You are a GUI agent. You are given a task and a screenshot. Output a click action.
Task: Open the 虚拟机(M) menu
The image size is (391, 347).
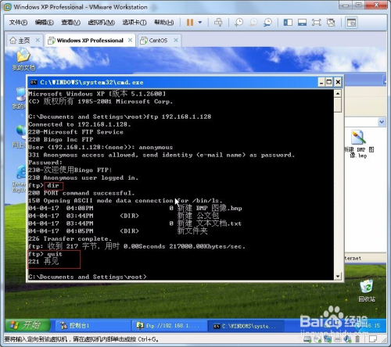[x=102, y=23]
